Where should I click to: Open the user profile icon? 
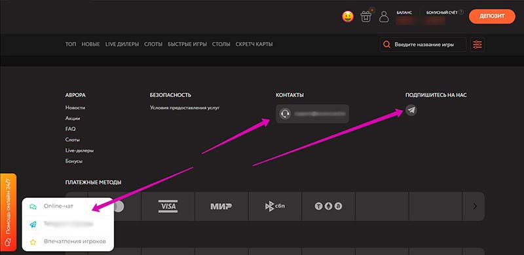point(384,16)
